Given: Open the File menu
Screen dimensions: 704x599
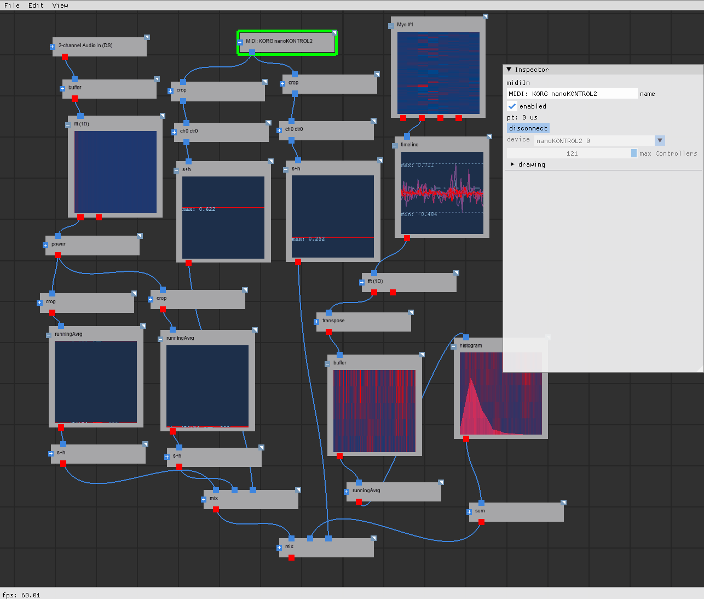Looking at the screenshot, I should pos(12,5).
